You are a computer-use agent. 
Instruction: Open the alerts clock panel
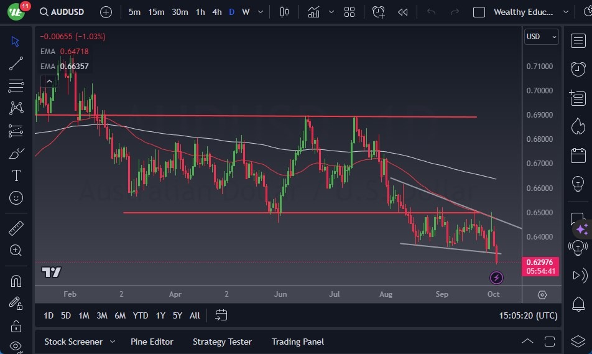point(578,68)
